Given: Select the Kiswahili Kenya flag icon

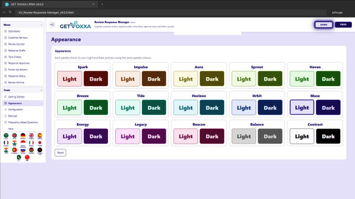Looking at the screenshot, I should click(x=31, y=150).
